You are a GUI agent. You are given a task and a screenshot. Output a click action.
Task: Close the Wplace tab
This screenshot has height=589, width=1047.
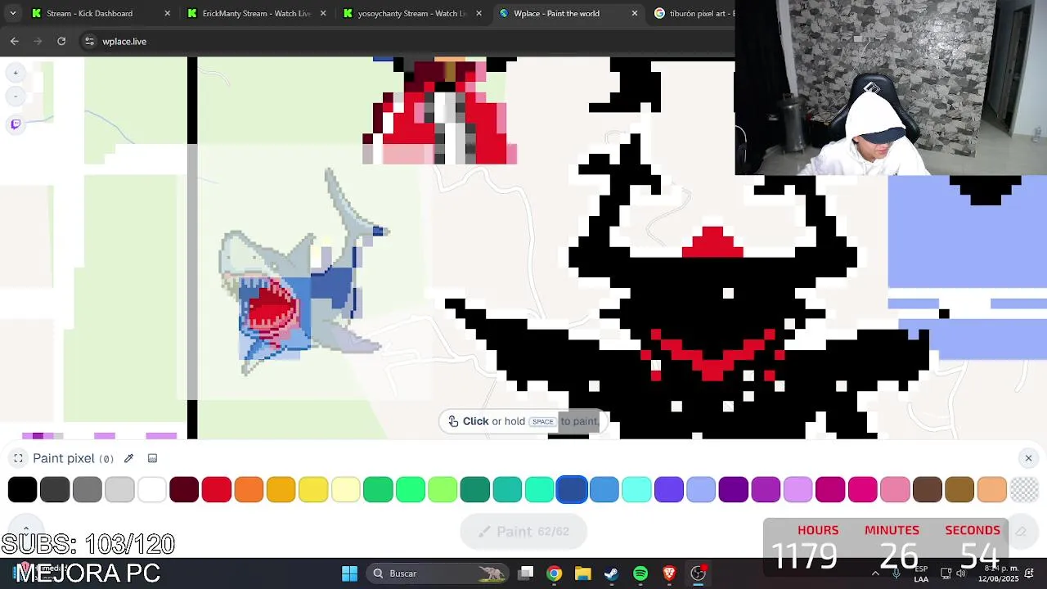(635, 13)
